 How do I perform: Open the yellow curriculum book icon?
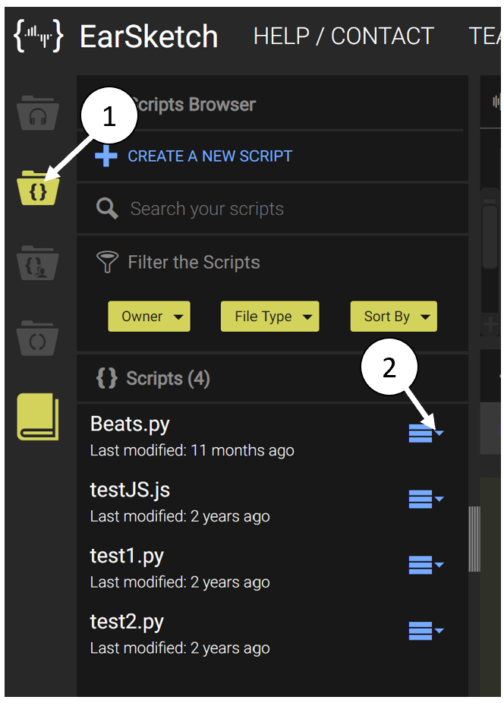[x=38, y=417]
